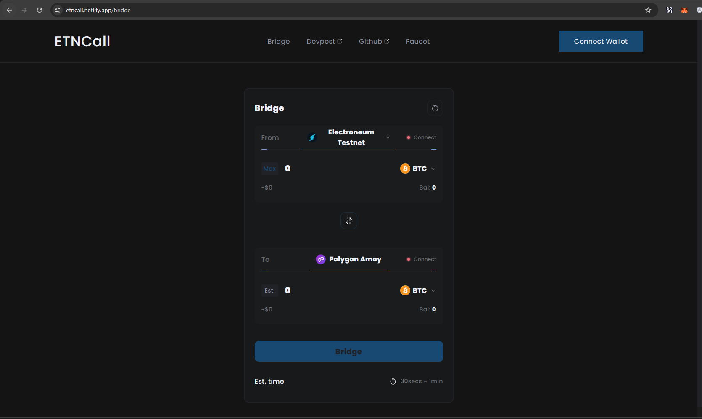Reset the bridge form with refresh icon
The width and height of the screenshot is (702, 419).
pos(435,108)
